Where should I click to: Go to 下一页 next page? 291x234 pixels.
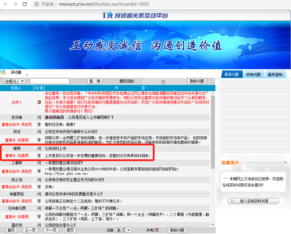51,230
